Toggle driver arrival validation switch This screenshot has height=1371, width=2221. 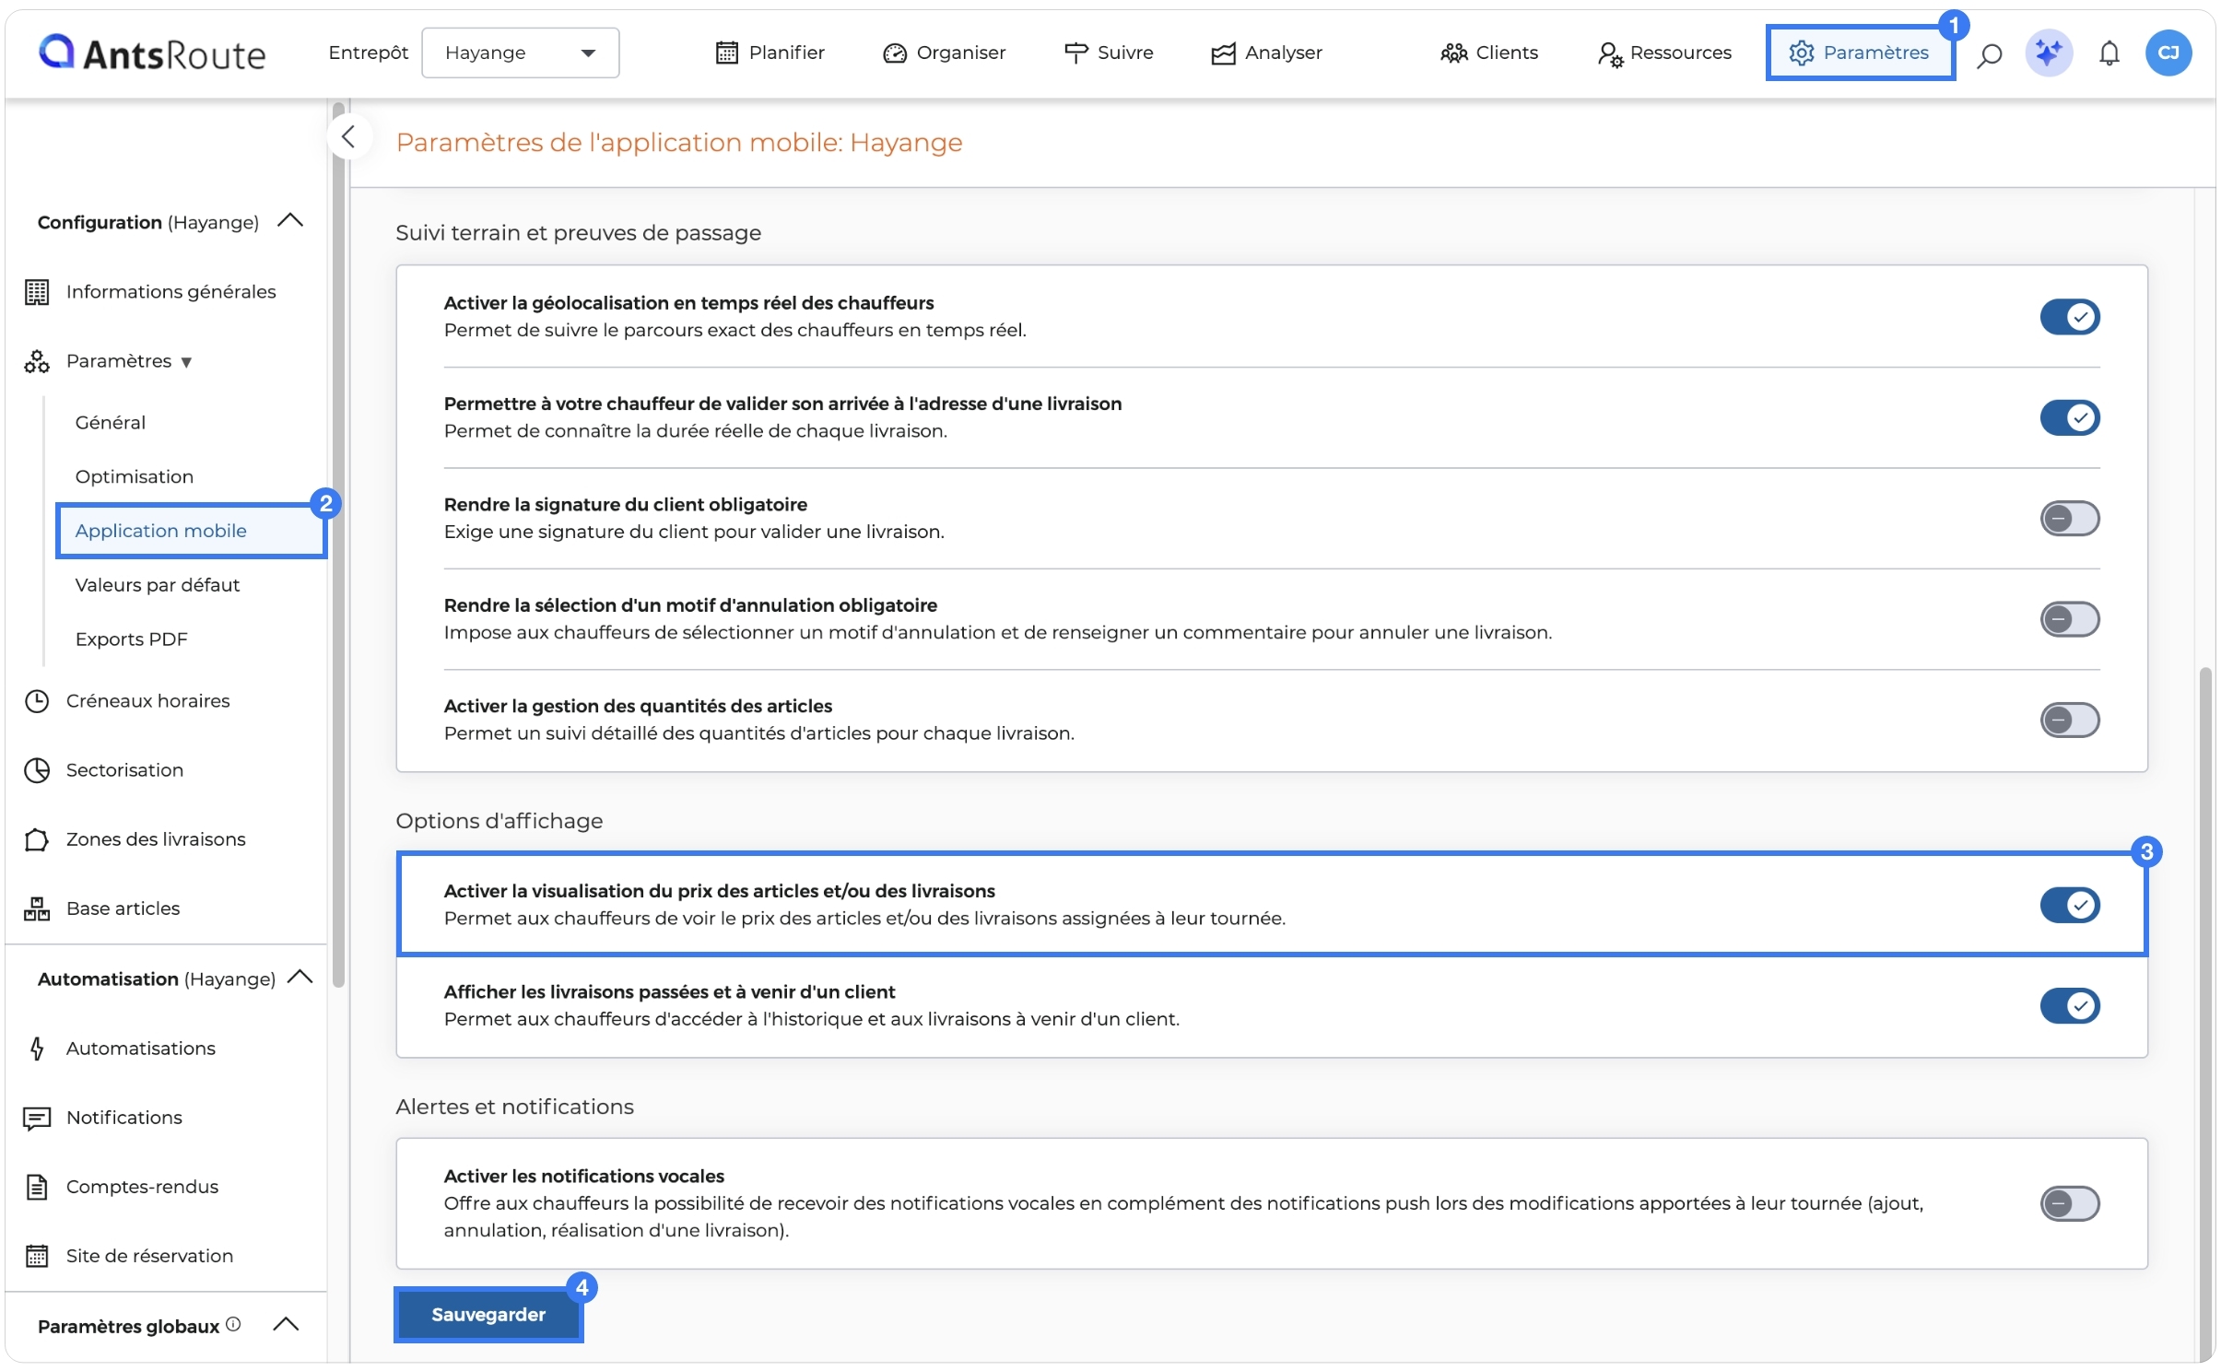coord(2069,418)
